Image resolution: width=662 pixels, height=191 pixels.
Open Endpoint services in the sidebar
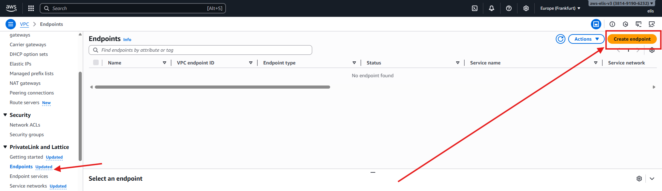29,176
